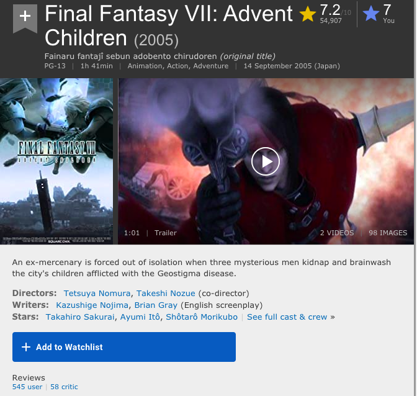Open the 545 user reviews

click(27, 387)
